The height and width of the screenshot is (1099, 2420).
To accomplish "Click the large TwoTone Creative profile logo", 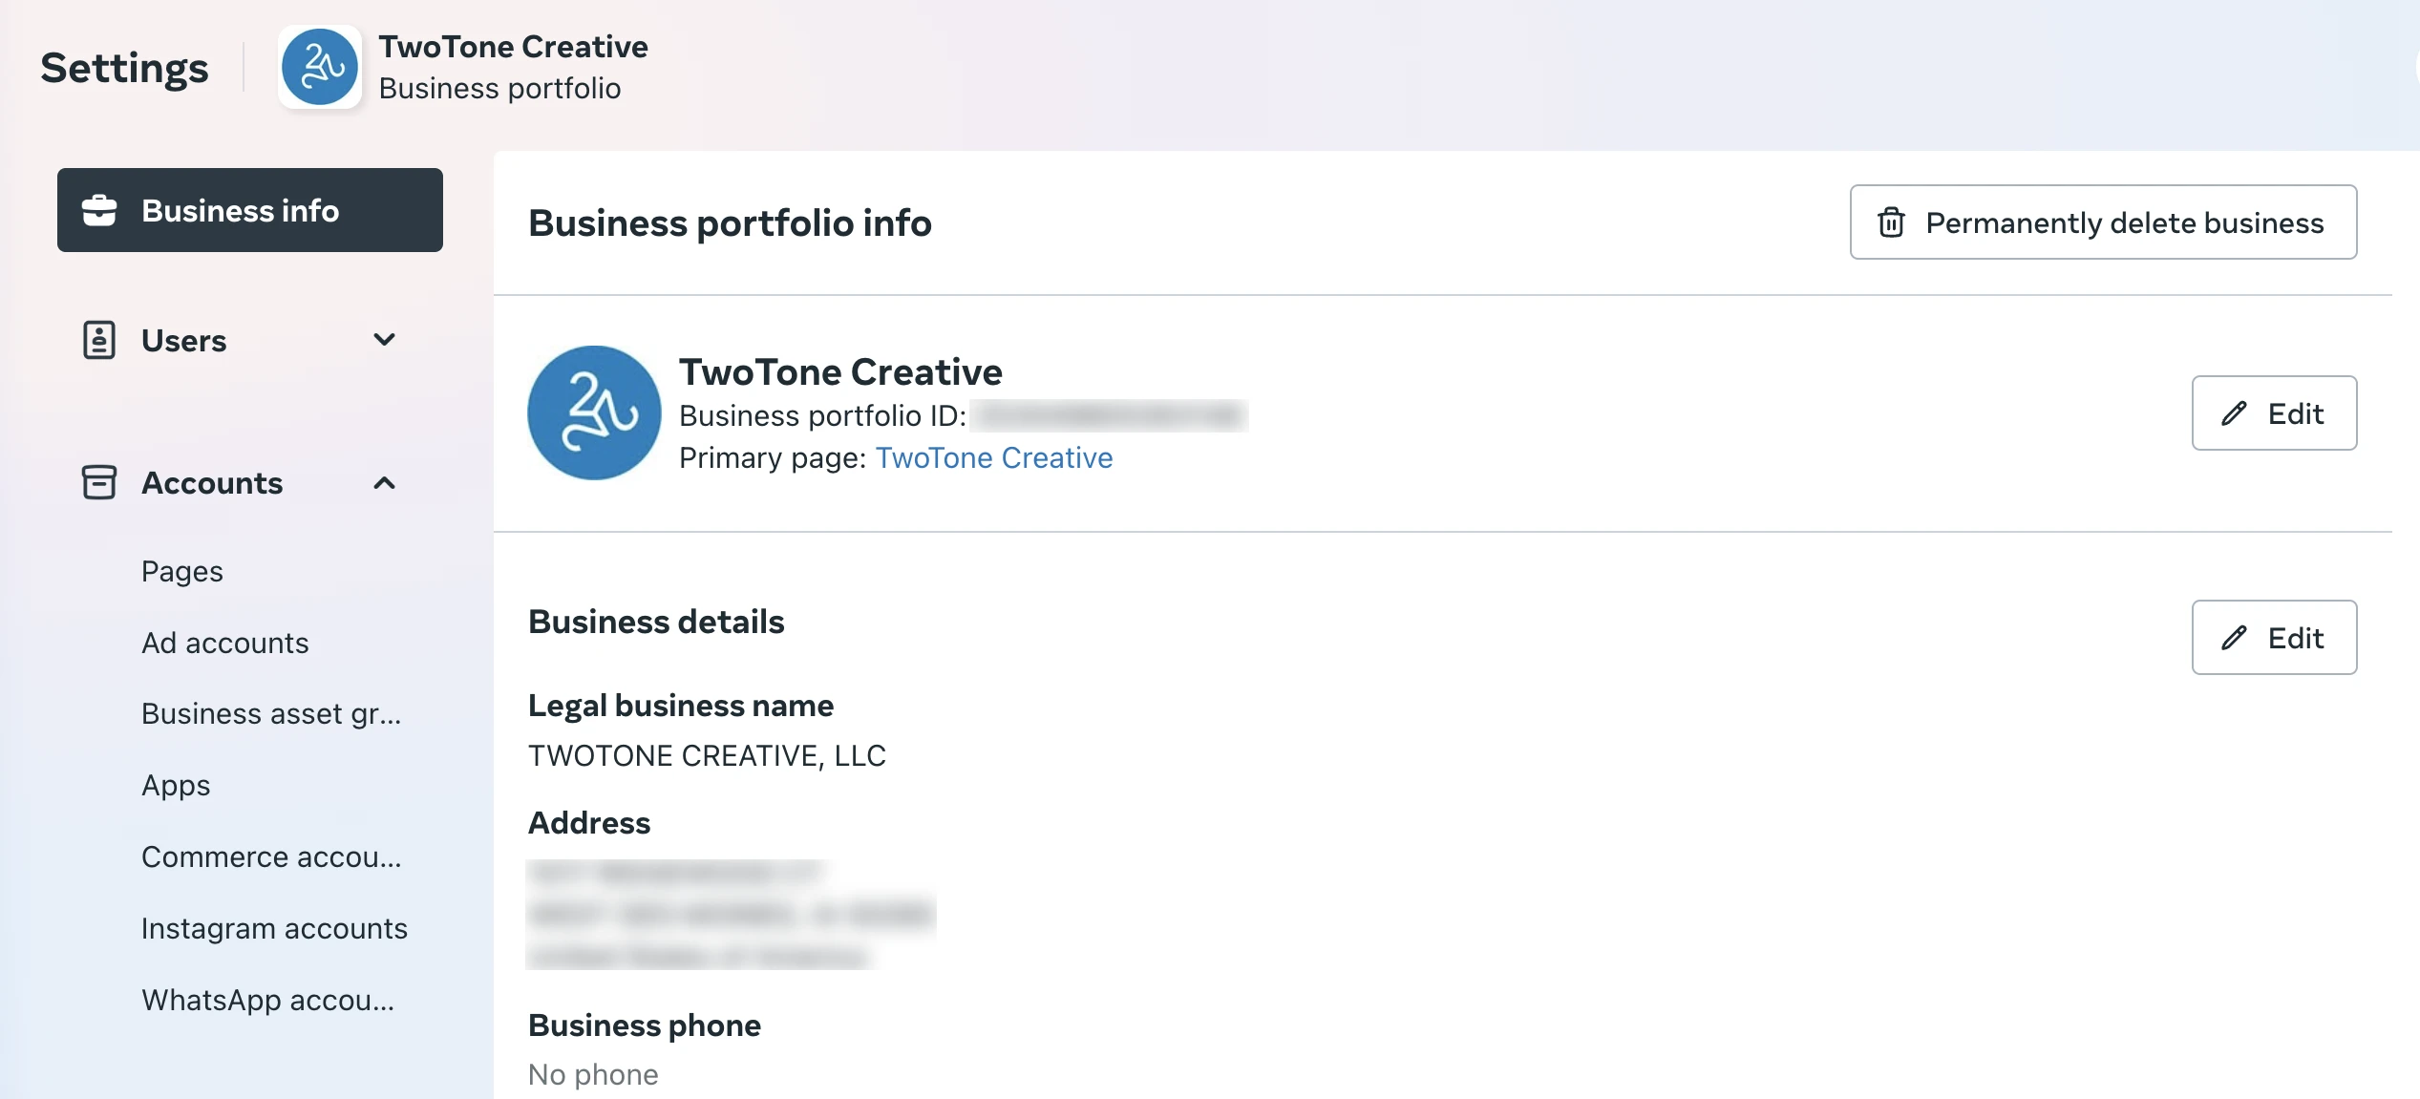I will (x=594, y=412).
